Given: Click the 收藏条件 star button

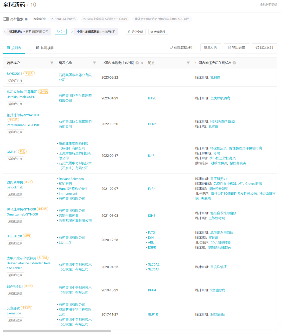Looking at the screenshot, I should 158,32.
